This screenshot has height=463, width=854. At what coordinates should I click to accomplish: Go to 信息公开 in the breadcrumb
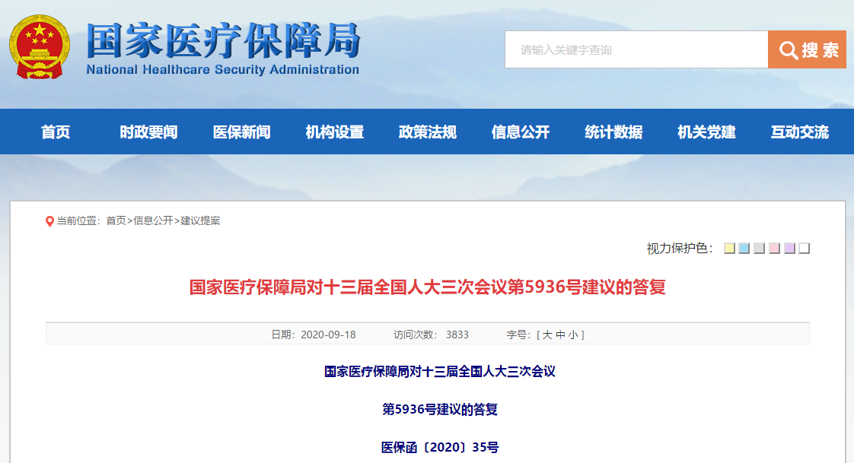(x=153, y=221)
